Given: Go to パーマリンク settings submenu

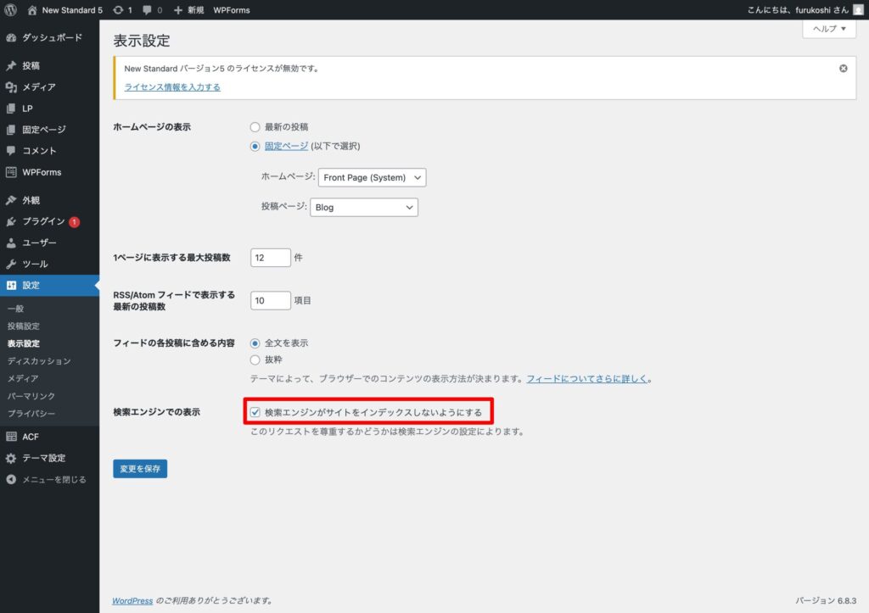Looking at the screenshot, I should point(31,396).
